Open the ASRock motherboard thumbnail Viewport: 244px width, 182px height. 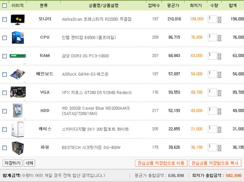18,74
